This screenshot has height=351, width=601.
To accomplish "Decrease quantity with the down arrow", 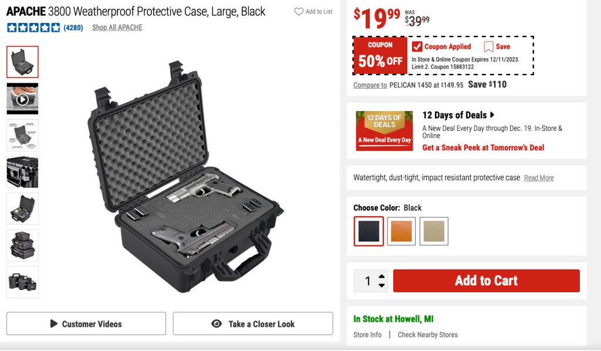I will (x=382, y=285).
